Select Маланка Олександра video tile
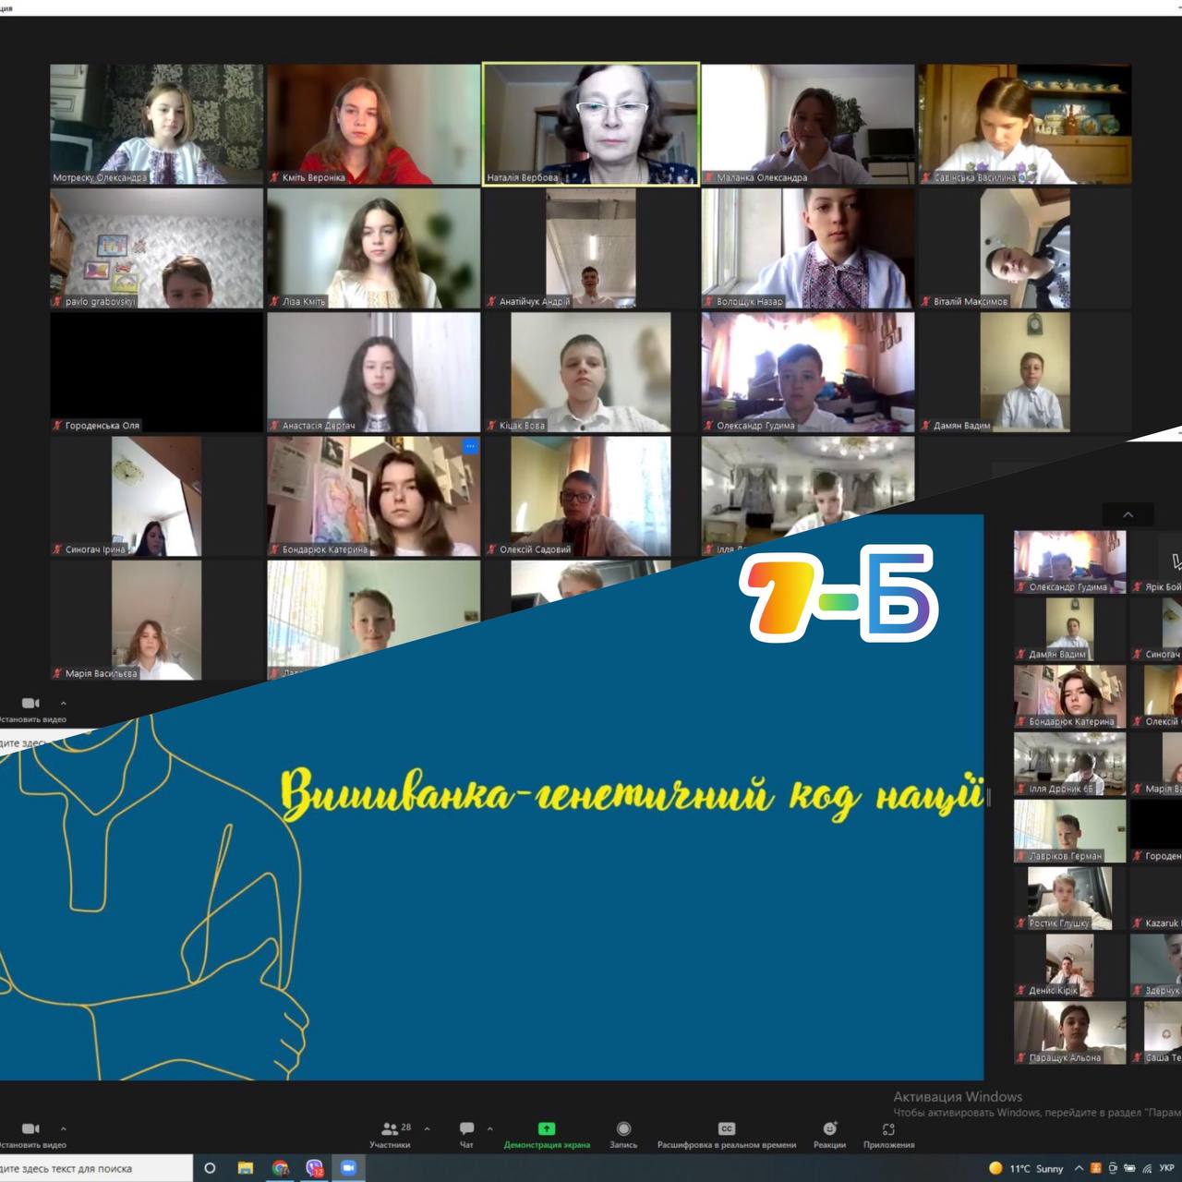1182x1182 pixels. tap(808, 124)
